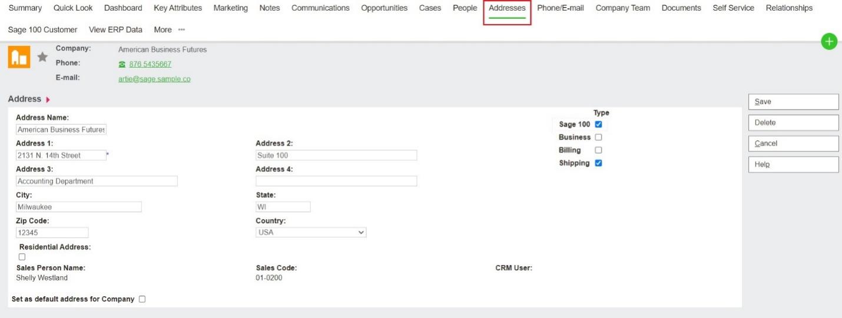This screenshot has height=318, width=842.
Task: Toggle the favorite star icon
Action: (x=42, y=57)
